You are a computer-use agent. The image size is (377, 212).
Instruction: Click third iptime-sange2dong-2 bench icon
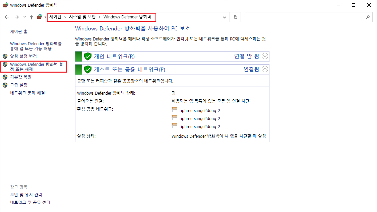(x=174, y=125)
